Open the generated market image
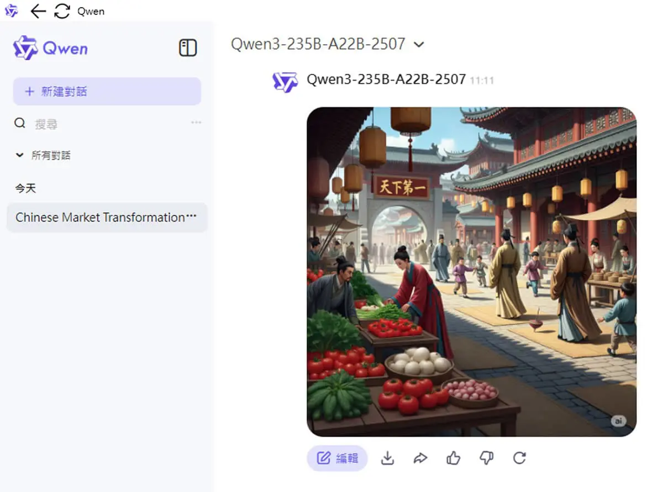663x492 pixels. 472,272
